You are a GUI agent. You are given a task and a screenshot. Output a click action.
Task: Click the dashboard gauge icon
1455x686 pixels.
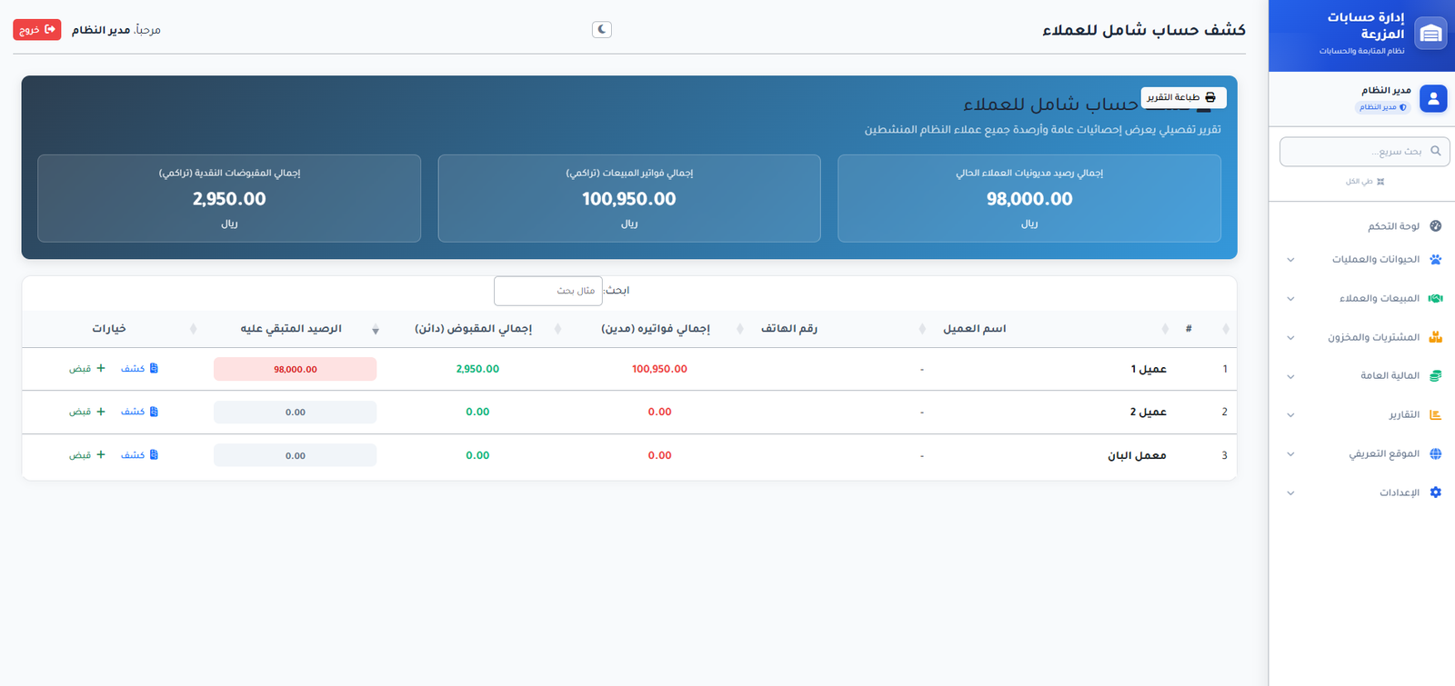click(1436, 226)
